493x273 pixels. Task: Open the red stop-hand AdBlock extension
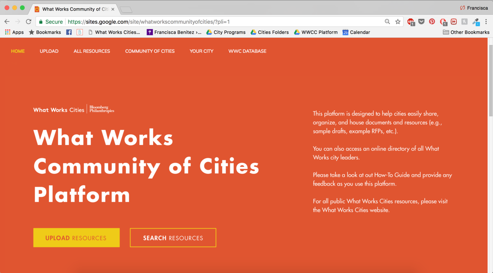coord(443,22)
